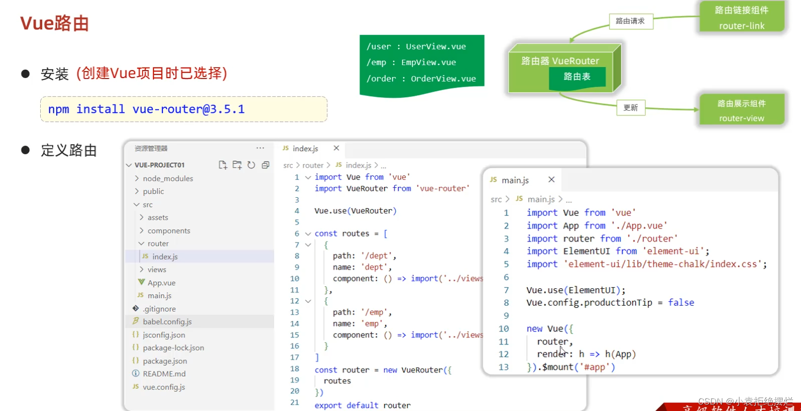
Task: Click the Refresh Explorer icon
Action: point(251,165)
